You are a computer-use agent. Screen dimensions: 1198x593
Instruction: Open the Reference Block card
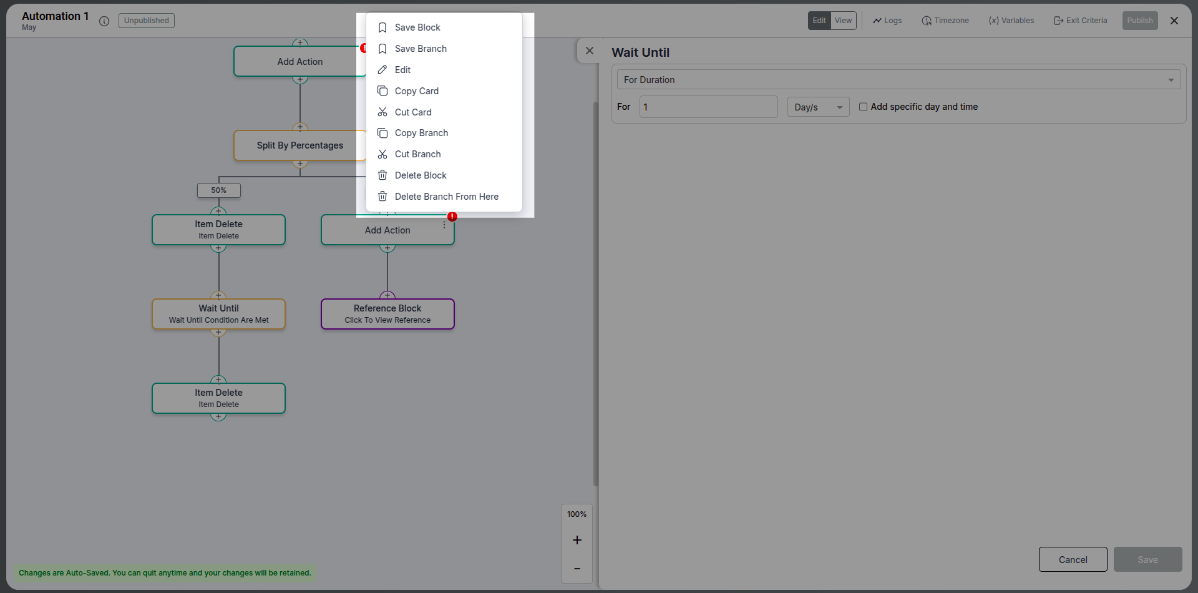coord(387,314)
